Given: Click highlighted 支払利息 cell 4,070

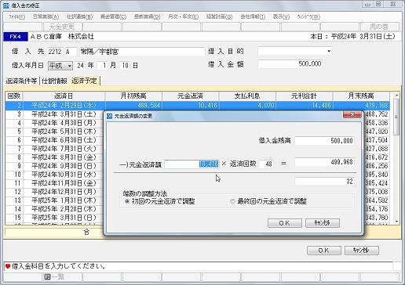Looking at the screenshot, I should pyautogui.click(x=247, y=106).
